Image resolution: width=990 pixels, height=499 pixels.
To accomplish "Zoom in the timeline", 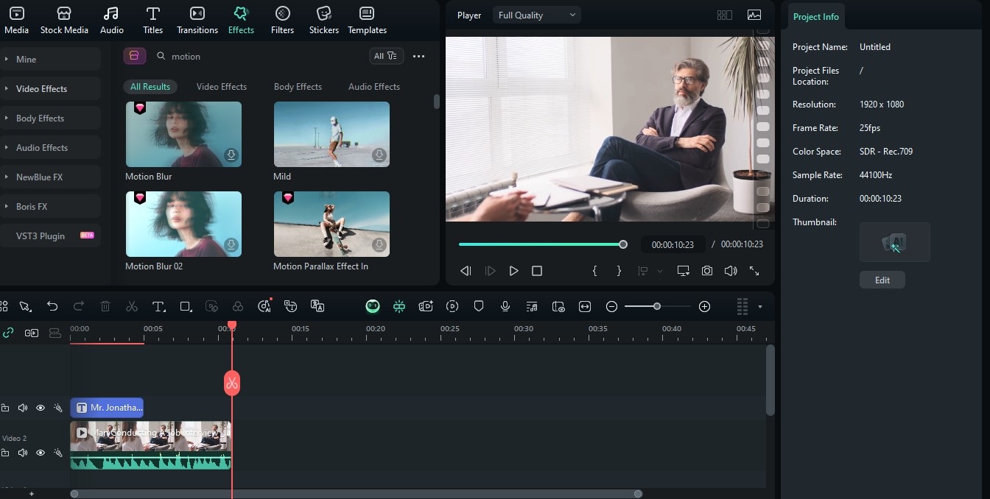I will point(704,306).
